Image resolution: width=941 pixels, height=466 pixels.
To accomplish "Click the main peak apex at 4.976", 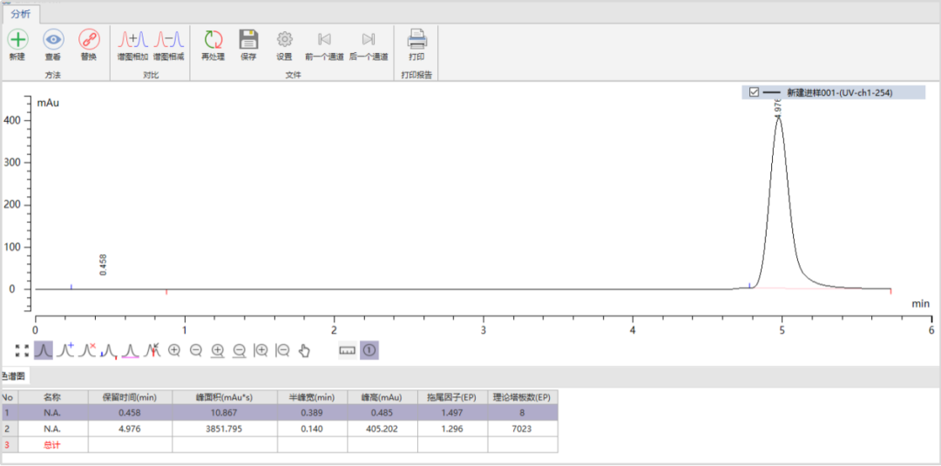I will (x=779, y=117).
